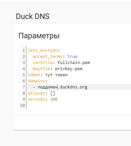Click the "keyfile" key

(x=42, y=69)
